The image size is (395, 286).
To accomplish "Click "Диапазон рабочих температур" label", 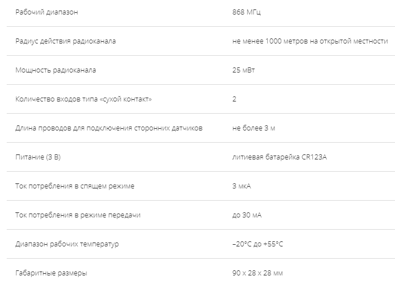I will [x=67, y=244].
